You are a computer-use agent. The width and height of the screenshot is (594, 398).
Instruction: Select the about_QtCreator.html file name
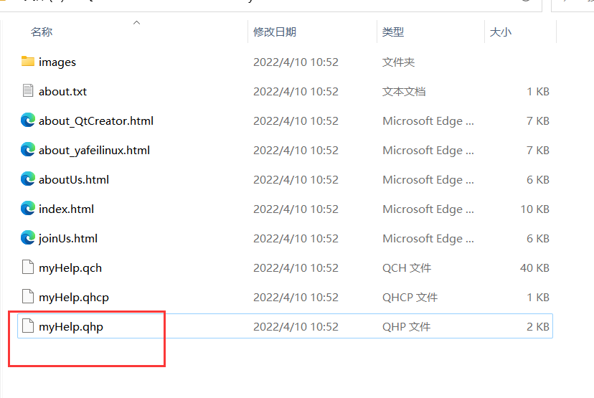coord(96,121)
